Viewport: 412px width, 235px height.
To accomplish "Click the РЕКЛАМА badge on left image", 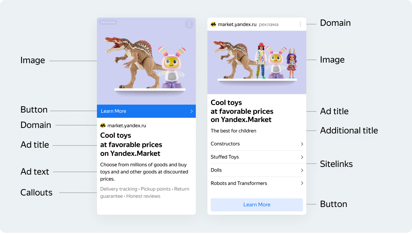I will 108,23.
